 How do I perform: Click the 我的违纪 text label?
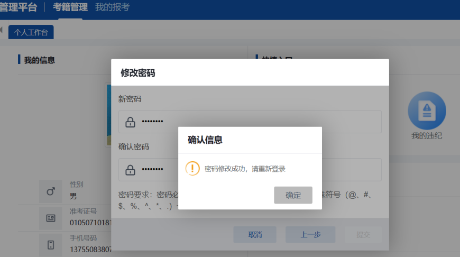point(427,136)
